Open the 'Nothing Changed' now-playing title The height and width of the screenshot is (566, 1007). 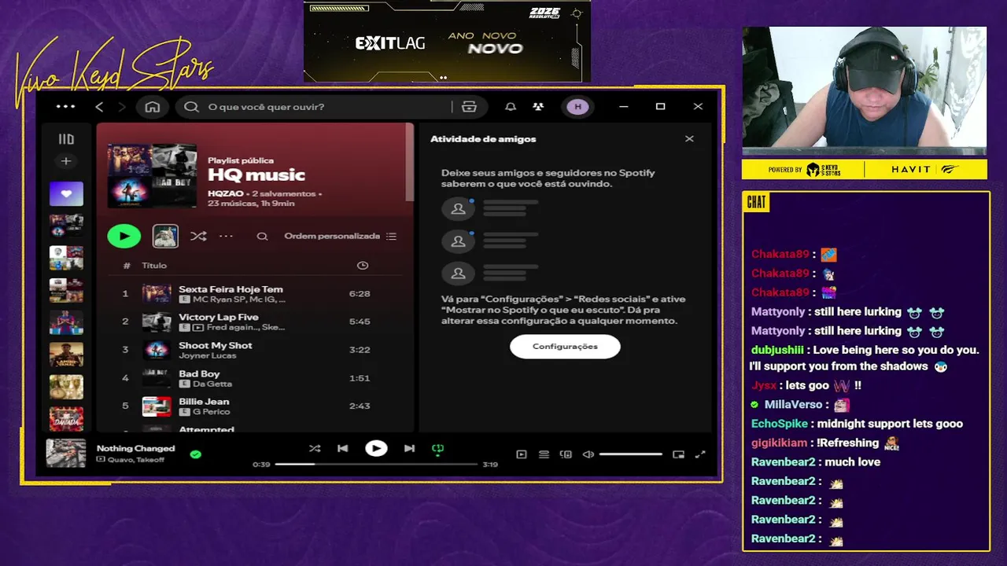tap(135, 449)
